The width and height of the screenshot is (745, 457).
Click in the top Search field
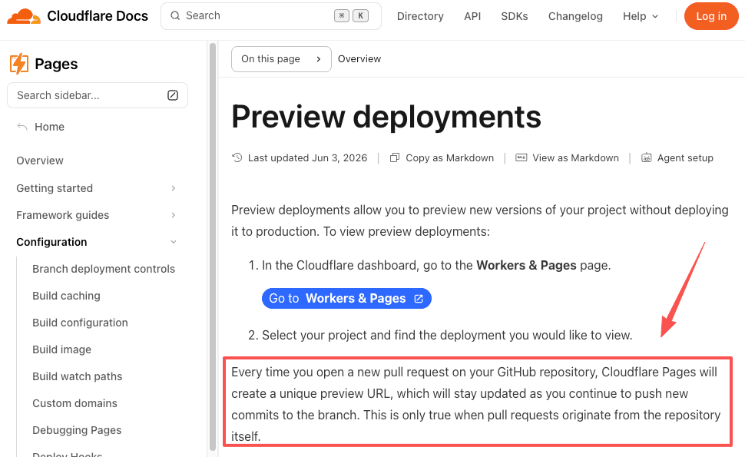(x=271, y=16)
